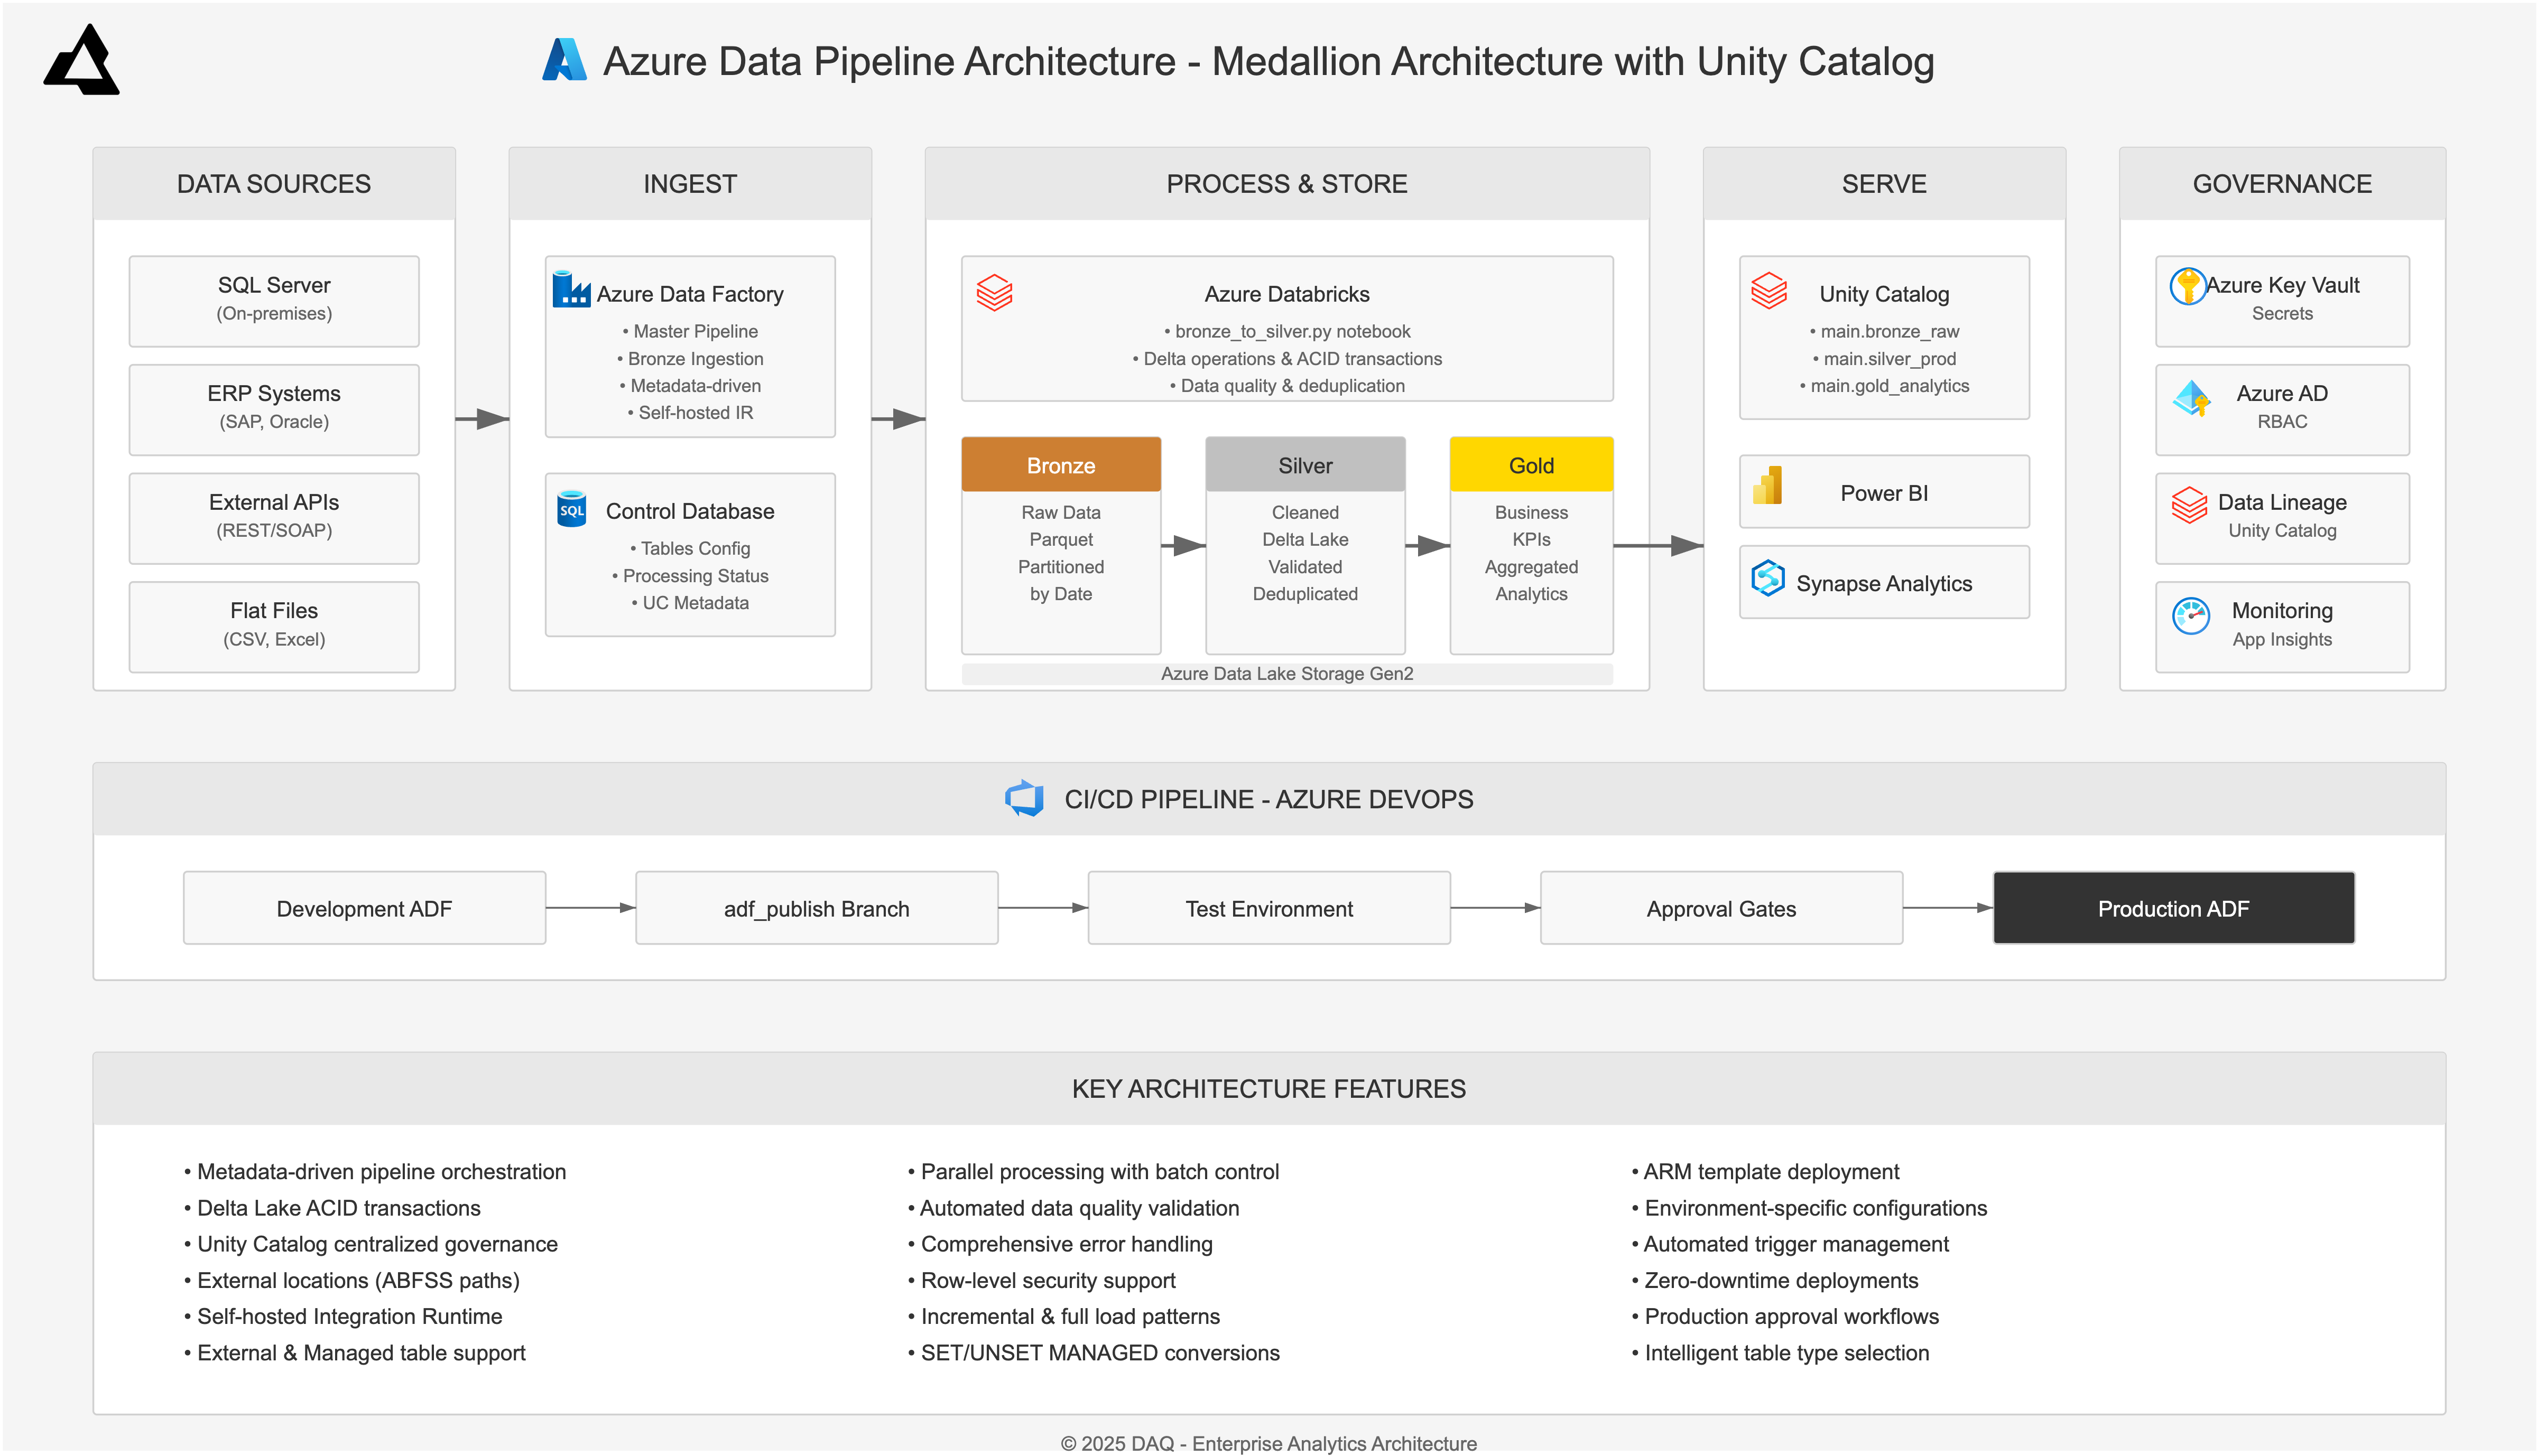Select the Approval Gates stage
2537x1456 pixels.
[1721, 908]
